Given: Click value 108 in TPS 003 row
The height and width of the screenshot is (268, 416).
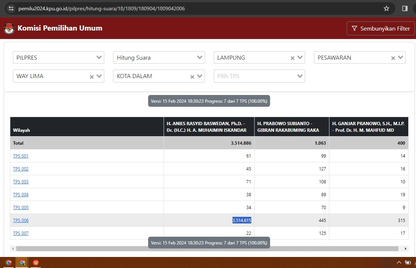Looking at the screenshot, I should coord(322,182).
